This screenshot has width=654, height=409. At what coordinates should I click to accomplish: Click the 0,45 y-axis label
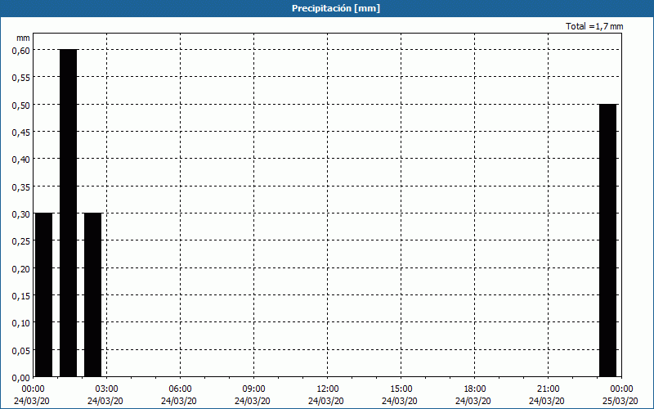pos(21,133)
